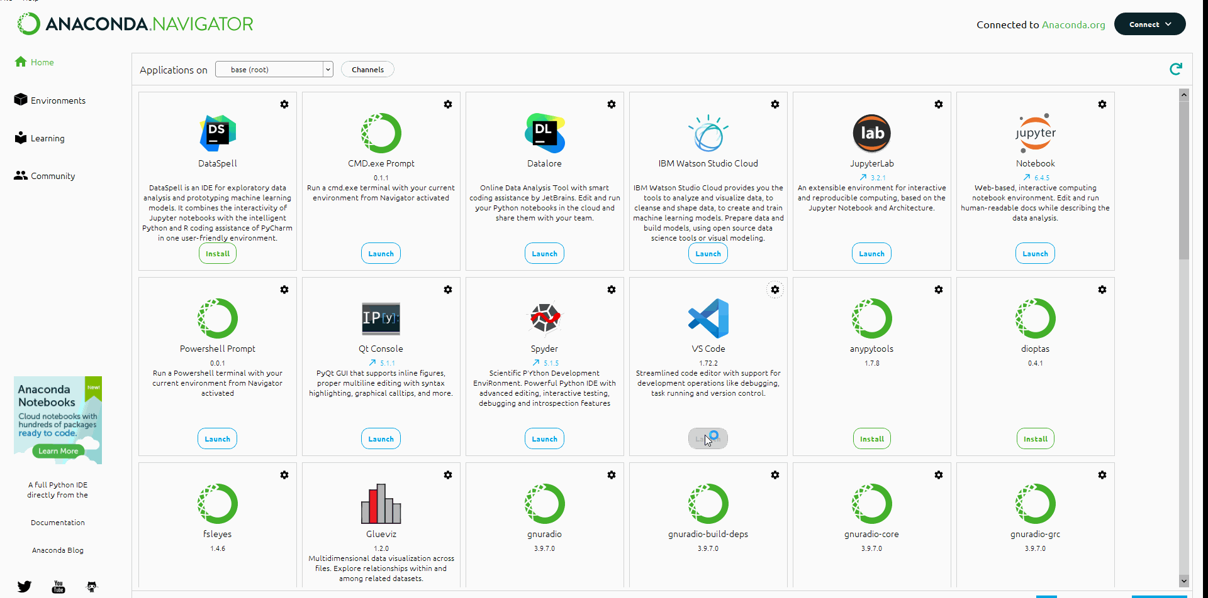Open the gnuradio-grc tile settings gear
Screen dimensions: 1208x598
pos(1102,475)
